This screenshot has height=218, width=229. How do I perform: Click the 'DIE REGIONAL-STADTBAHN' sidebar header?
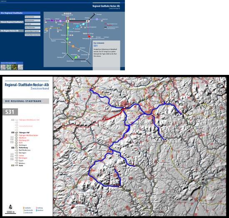[26, 101]
